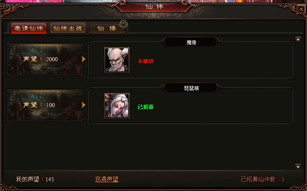Open the locked 仙缘 tab
This screenshot has height=191, width=307.
(x=107, y=28)
